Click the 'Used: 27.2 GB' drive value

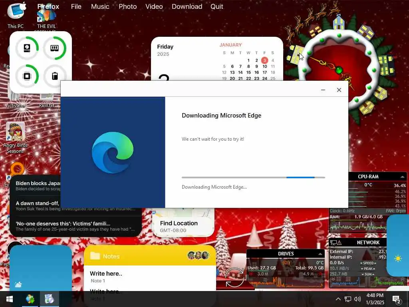(x=262, y=268)
